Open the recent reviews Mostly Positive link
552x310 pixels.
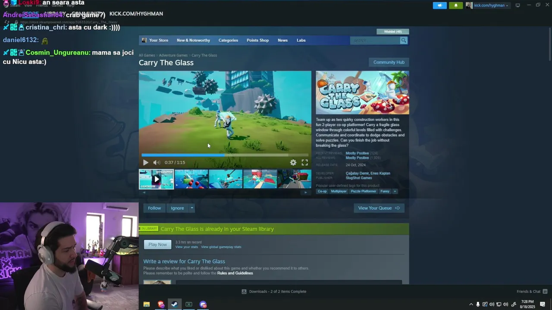pyautogui.click(x=357, y=153)
